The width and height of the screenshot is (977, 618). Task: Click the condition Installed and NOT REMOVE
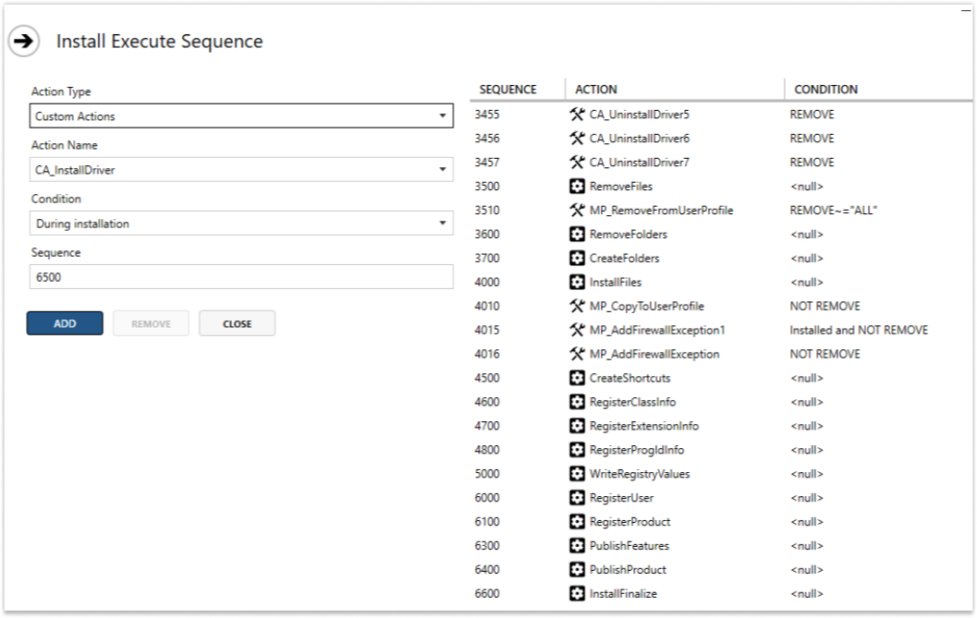(859, 330)
